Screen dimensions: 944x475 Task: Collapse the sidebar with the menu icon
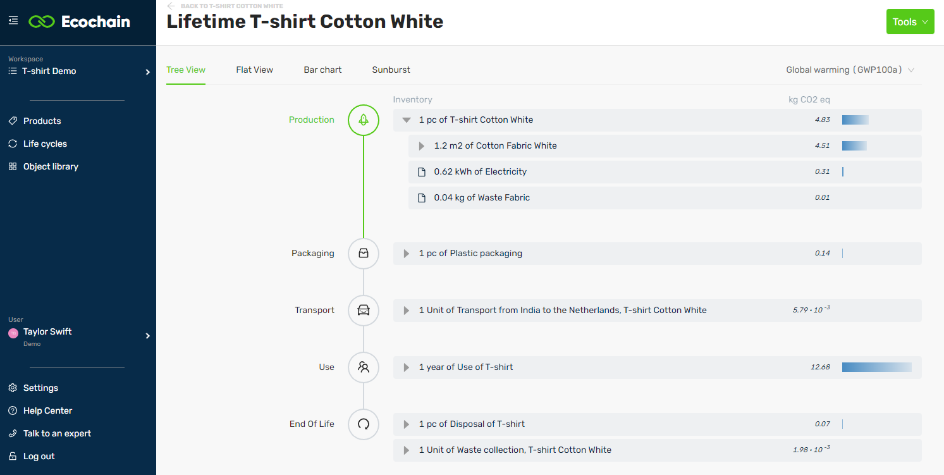click(13, 21)
